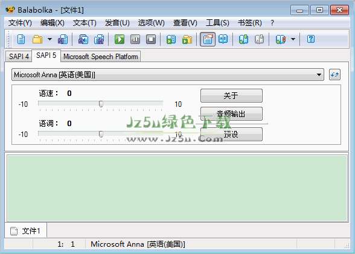Click the 关于 button

(231, 96)
